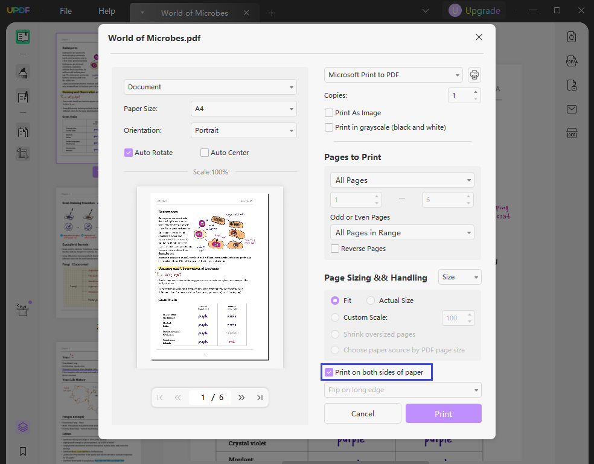Click the user avatar icon beside Upgrade
Screen dimensions: 594x464
pos(455,11)
